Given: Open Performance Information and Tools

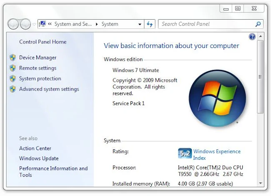Looking at the screenshot, I should pyautogui.click(x=53, y=172).
